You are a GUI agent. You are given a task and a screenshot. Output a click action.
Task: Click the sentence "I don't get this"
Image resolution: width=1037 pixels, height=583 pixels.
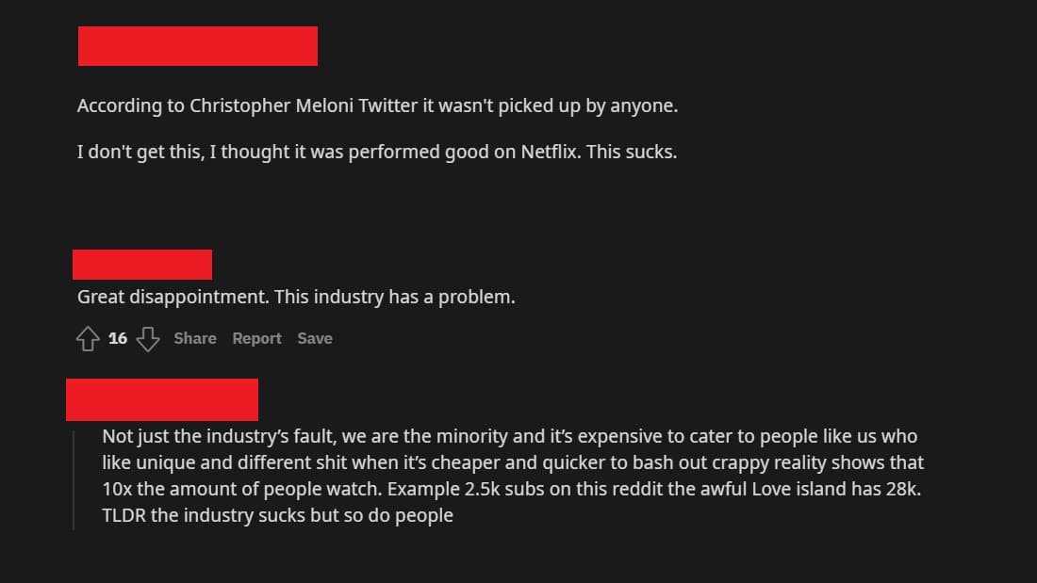point(376,151)
